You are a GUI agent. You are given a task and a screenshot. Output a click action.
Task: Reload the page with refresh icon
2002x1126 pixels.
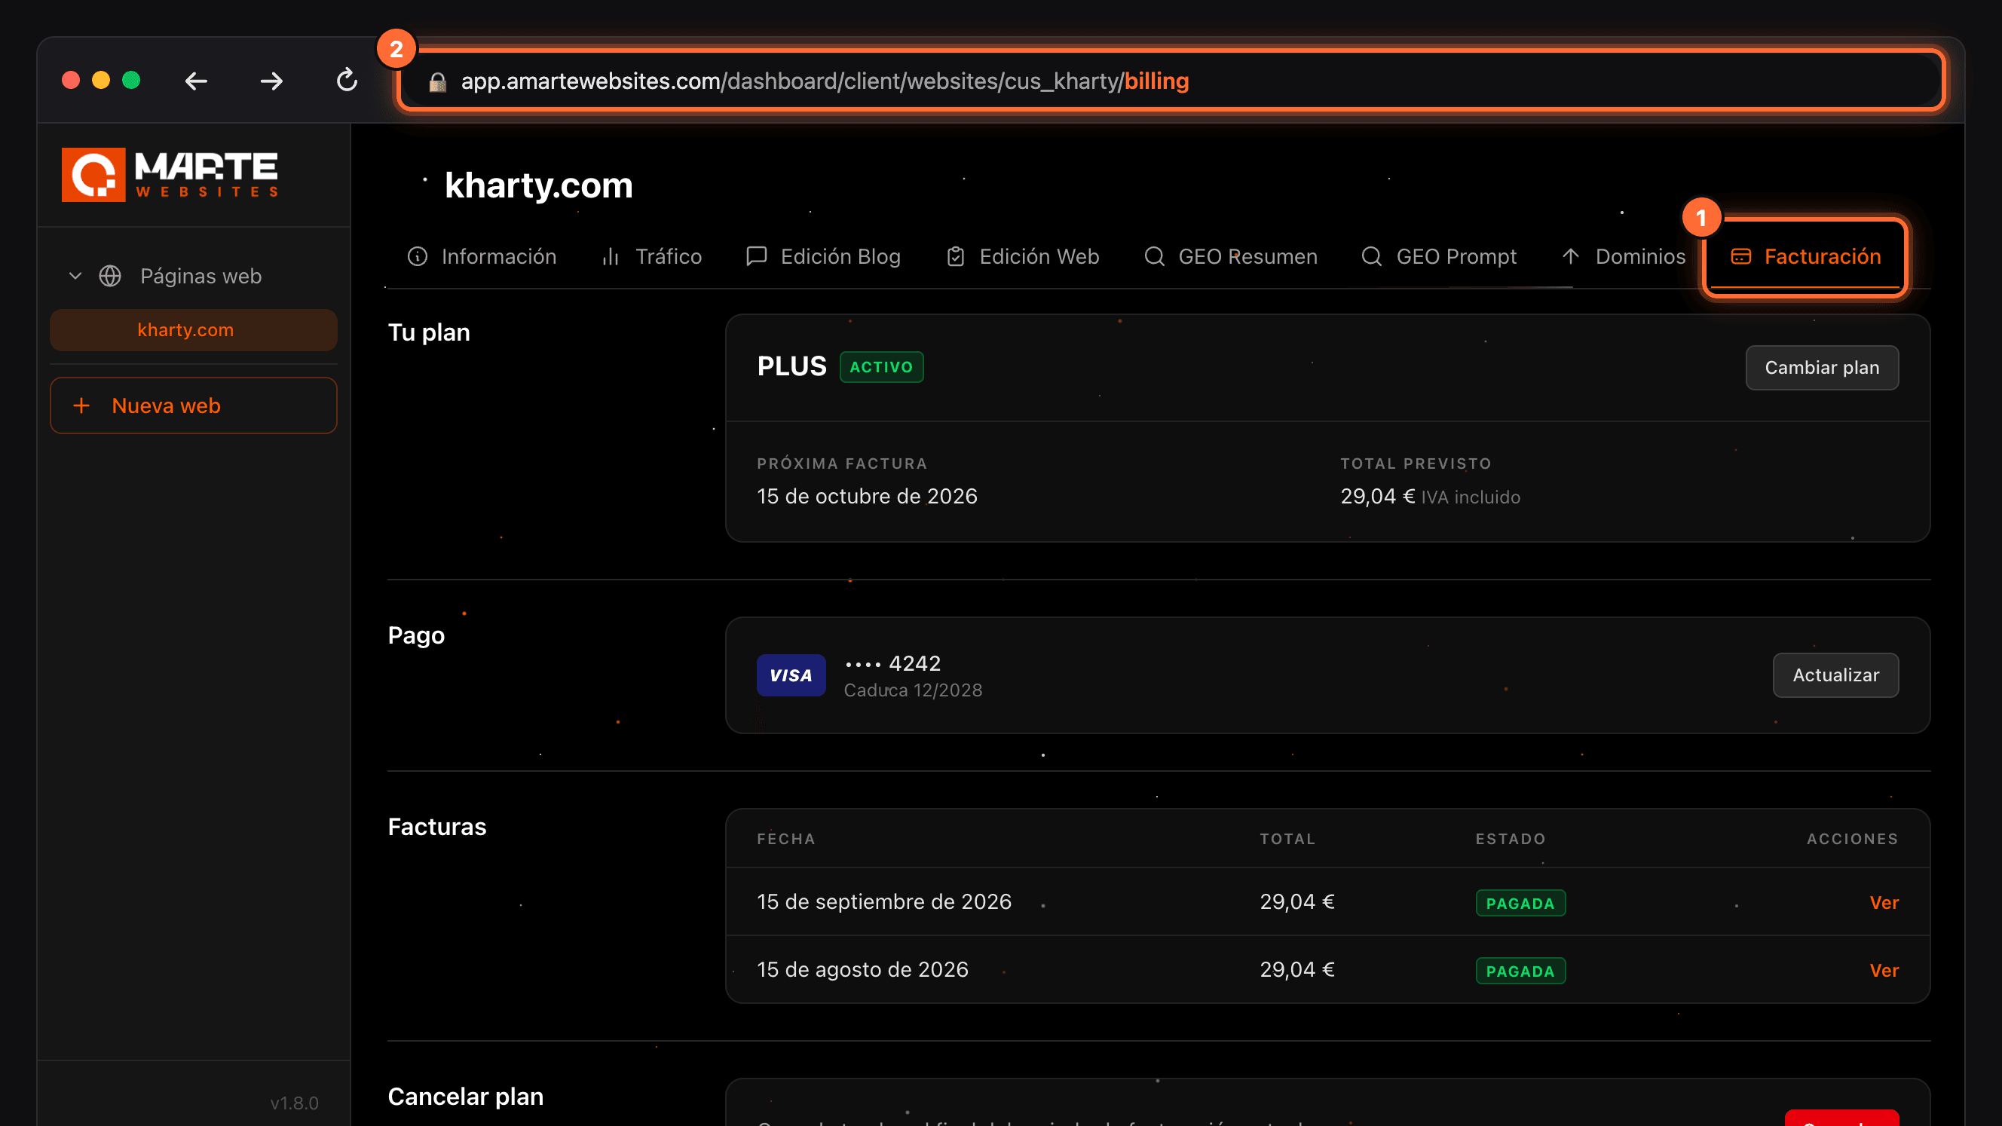tap(347, 80)
